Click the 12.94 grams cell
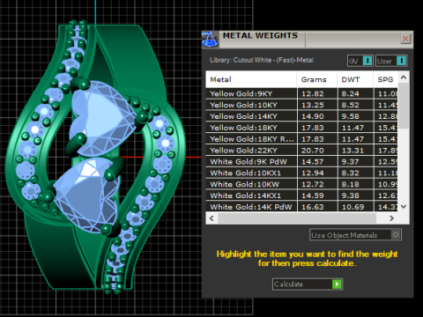The image size is (423, 317). (317, 173)
